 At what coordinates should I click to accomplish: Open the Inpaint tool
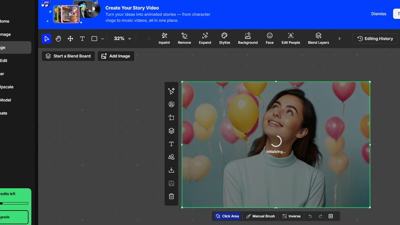pyautogui.click(x=164, y=38)
